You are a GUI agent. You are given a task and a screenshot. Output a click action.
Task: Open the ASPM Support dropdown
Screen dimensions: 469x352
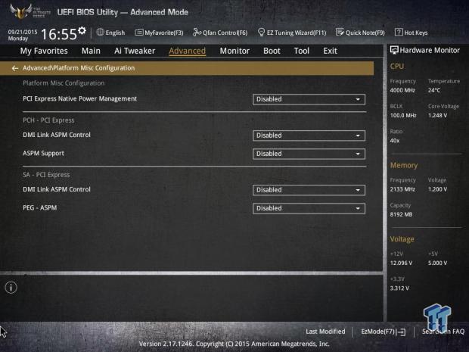(309, 154)
